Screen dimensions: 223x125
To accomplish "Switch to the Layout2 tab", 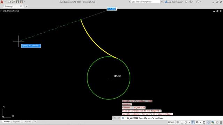I will pos(27,122).
